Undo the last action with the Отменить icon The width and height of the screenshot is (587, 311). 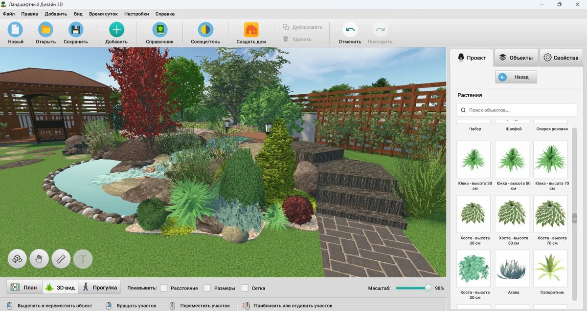[350, 30]
